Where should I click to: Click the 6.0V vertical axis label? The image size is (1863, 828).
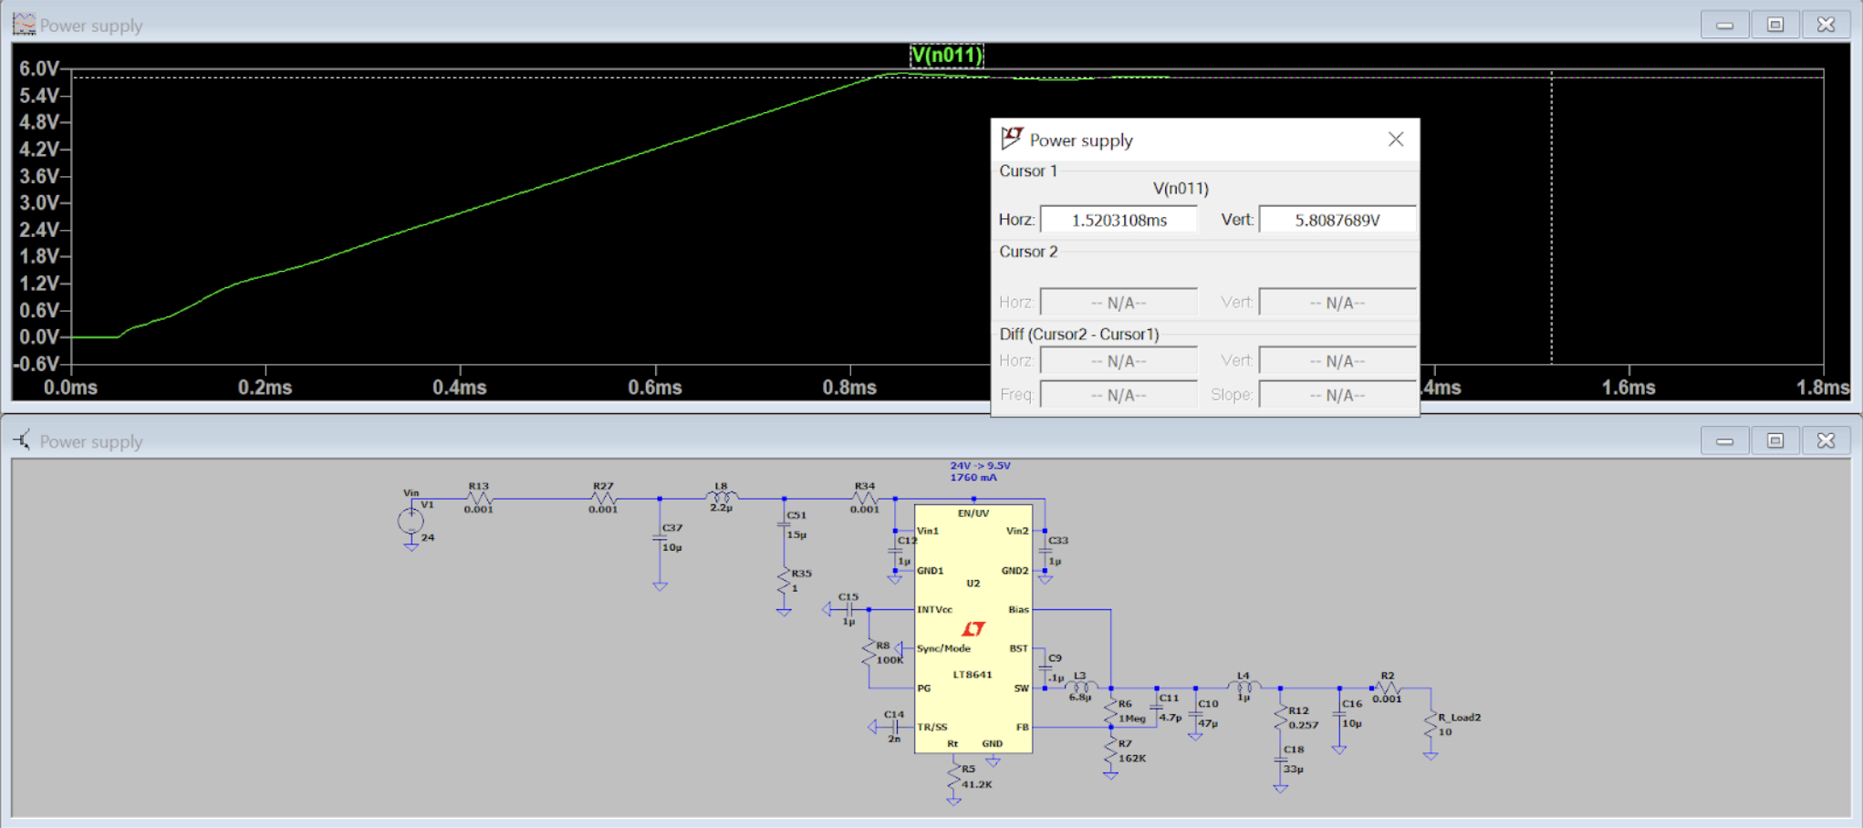pyautogui.click(x=39, y=69)
